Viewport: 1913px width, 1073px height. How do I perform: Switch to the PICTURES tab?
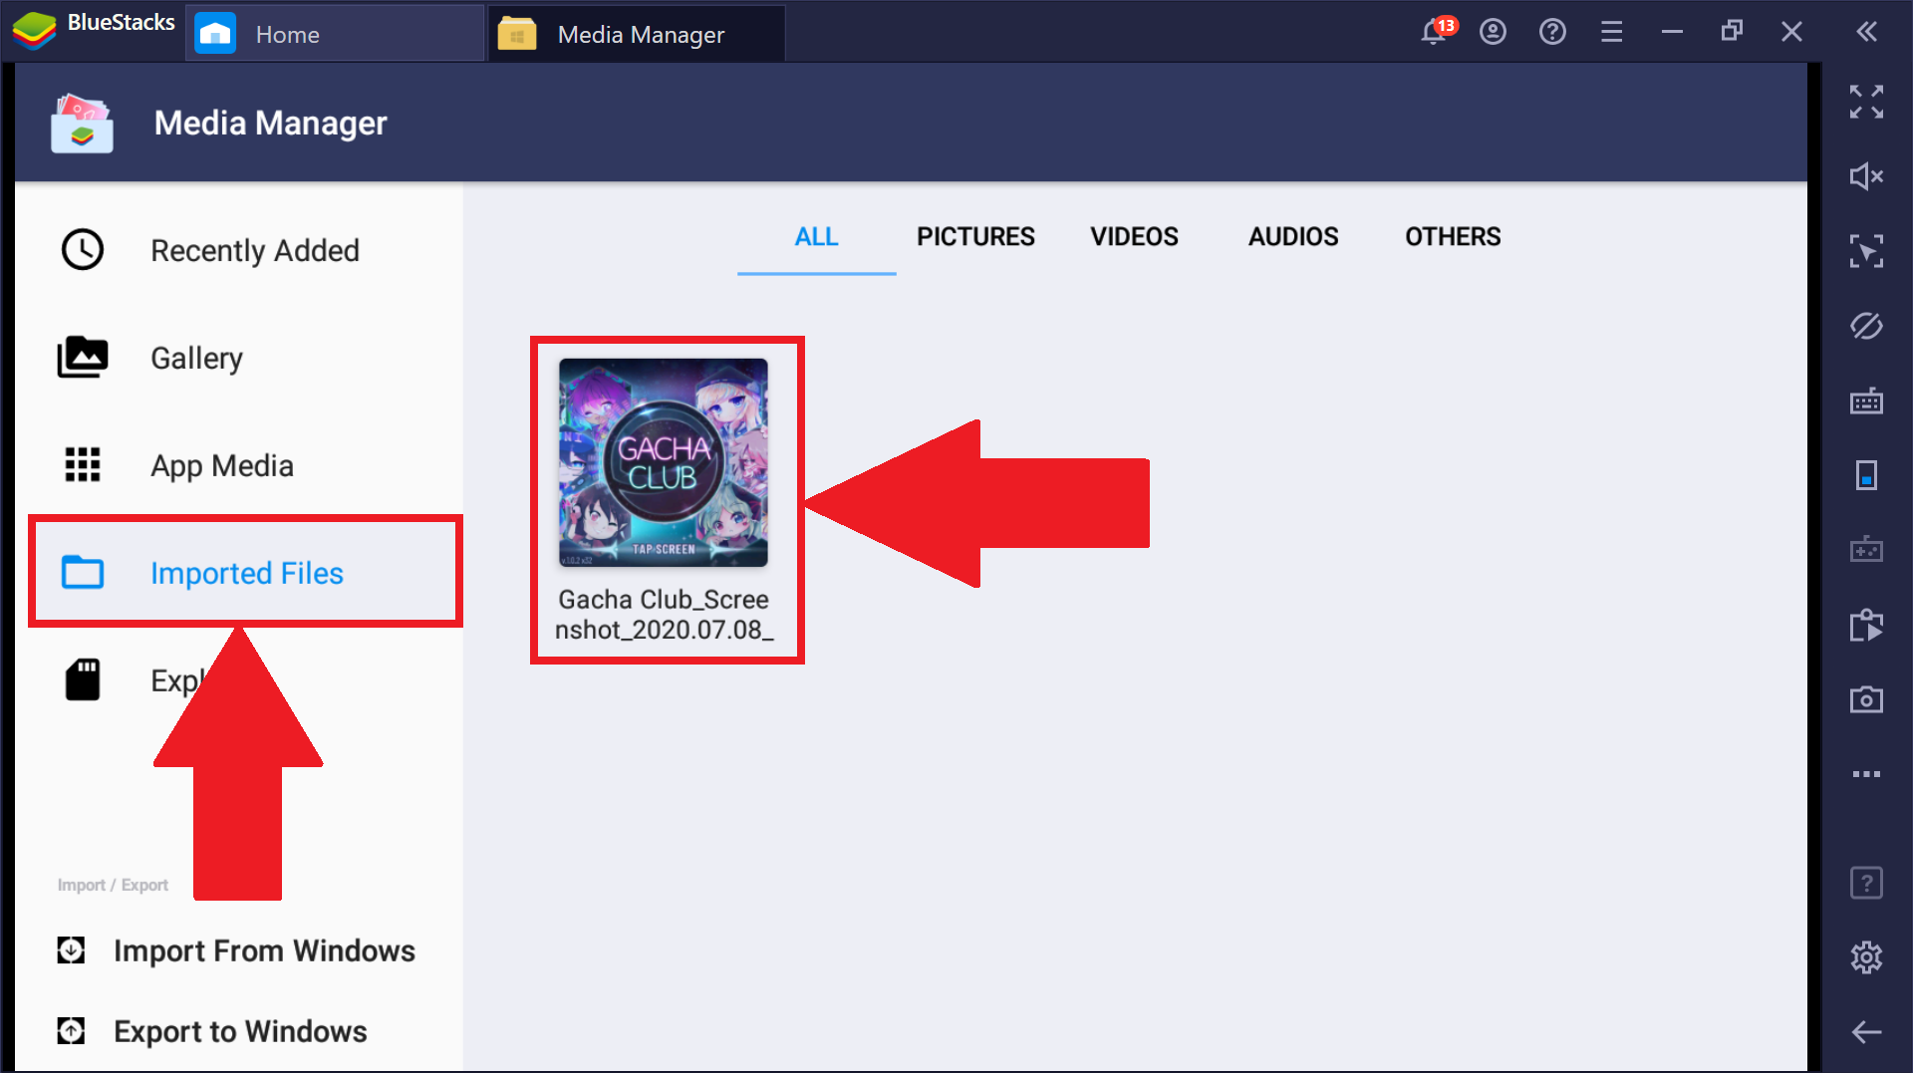975,237
